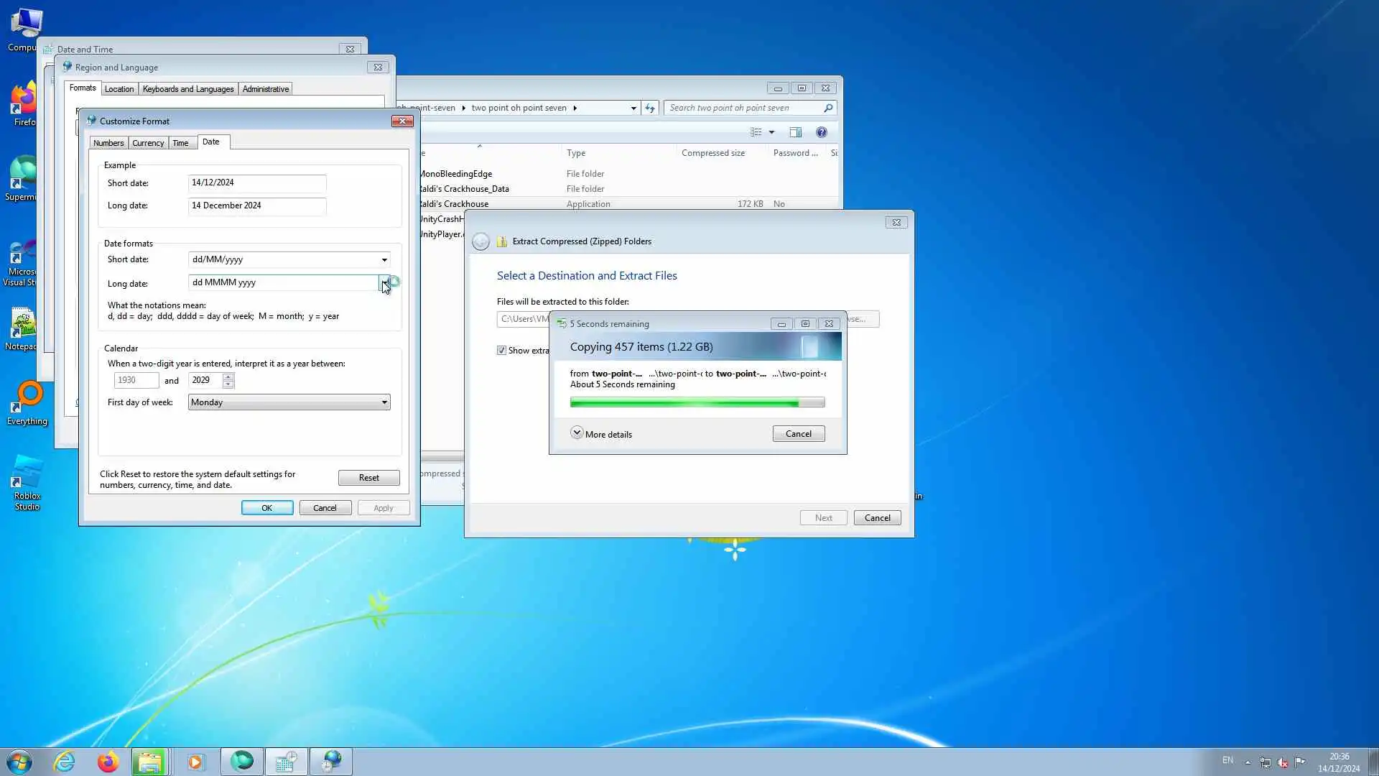Open Windows Media Player taskbar icon
1379x776 pixels.
coord(195,762)
